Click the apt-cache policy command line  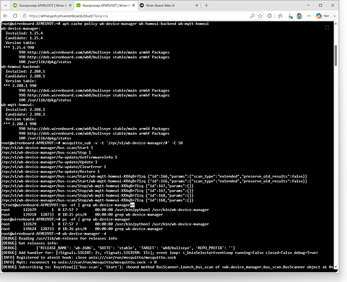pos(105,24)
